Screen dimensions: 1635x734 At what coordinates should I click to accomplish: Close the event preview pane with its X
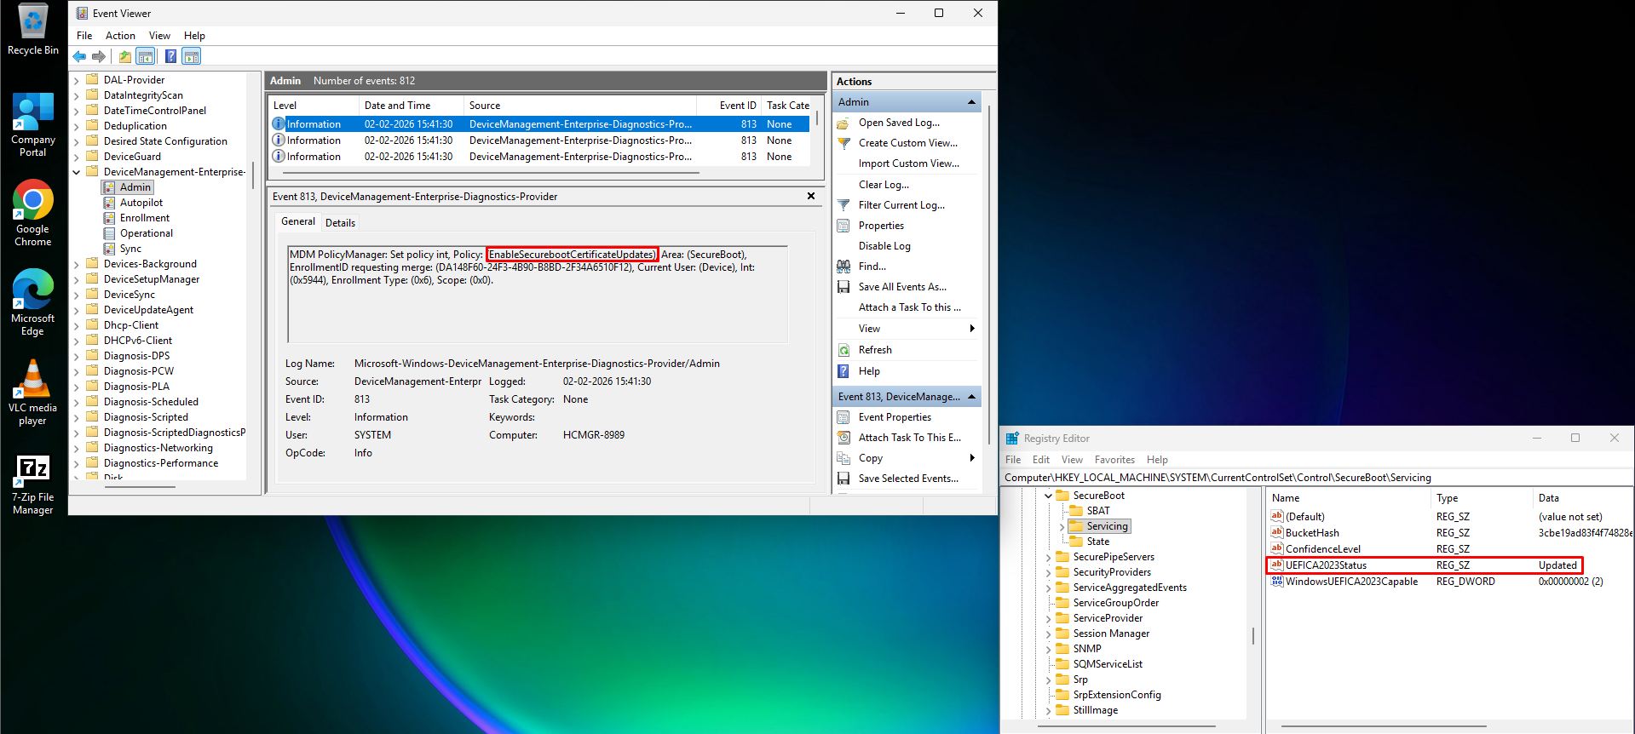tap(811, 196)
